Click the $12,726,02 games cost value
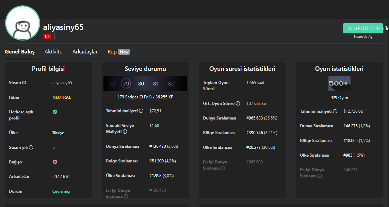 (353, 111)
